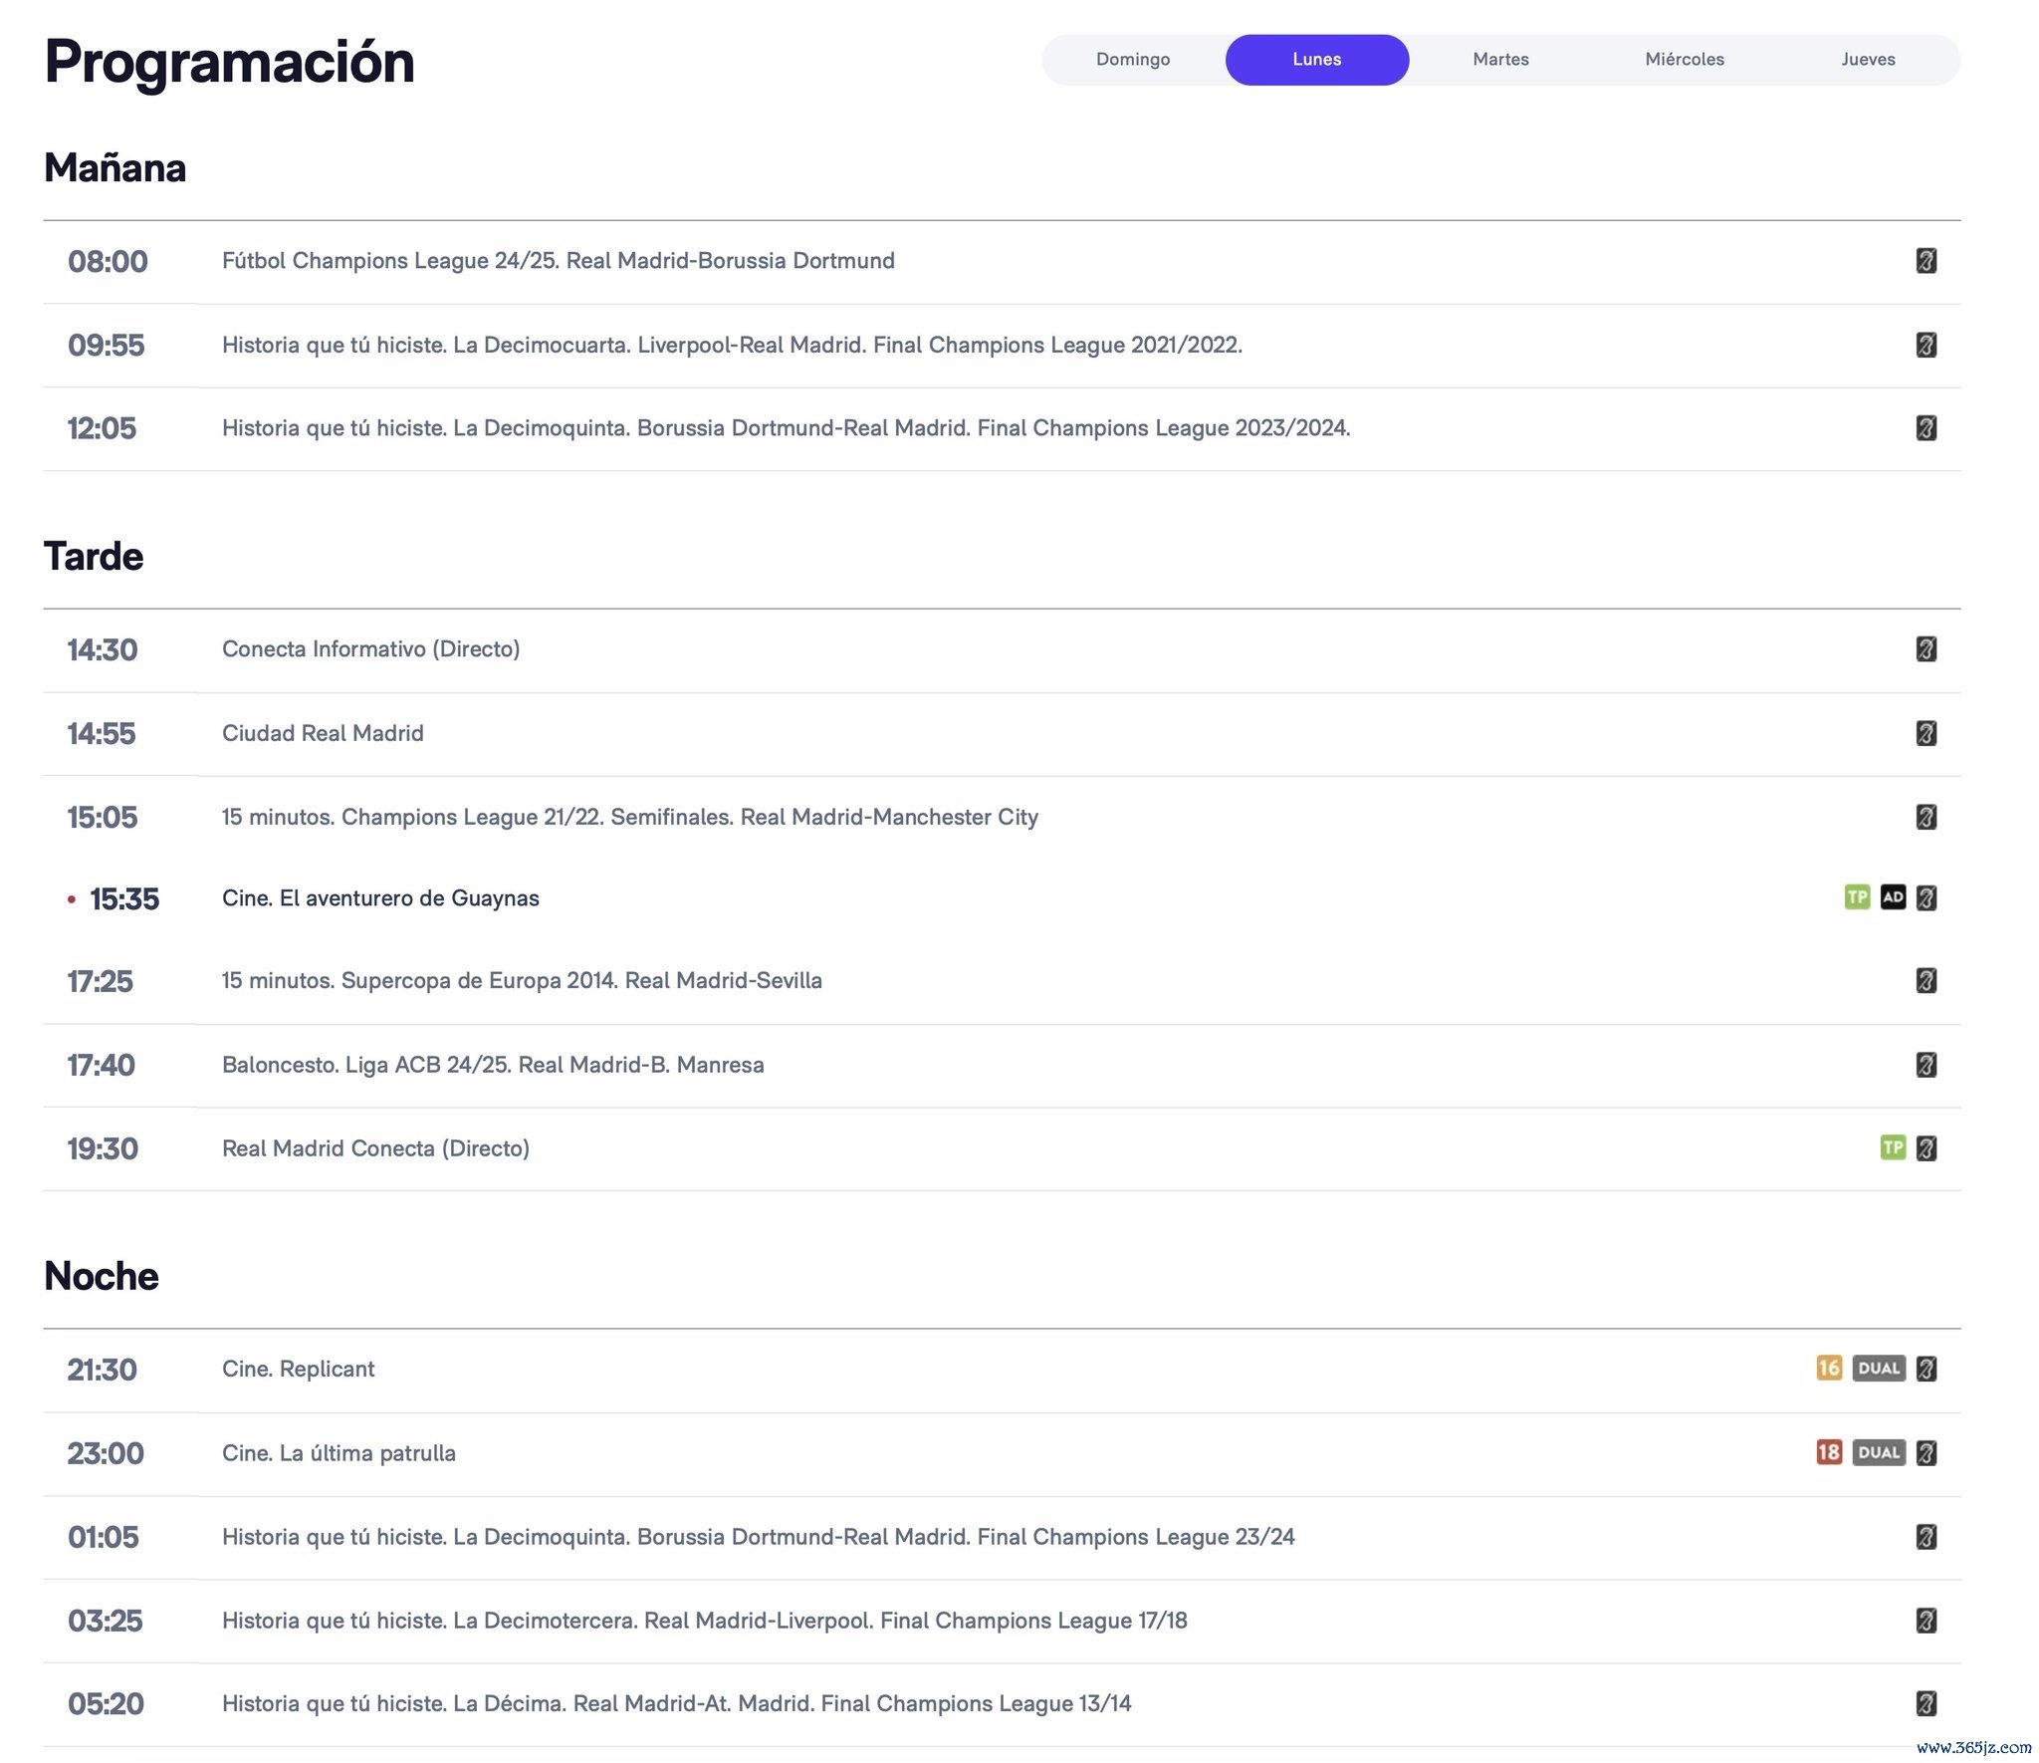The height and width of the screenshot is (1763, 2039).
Task: Click accessibility icon on the 03:25 row
Action: [x=1926, y=1621]
